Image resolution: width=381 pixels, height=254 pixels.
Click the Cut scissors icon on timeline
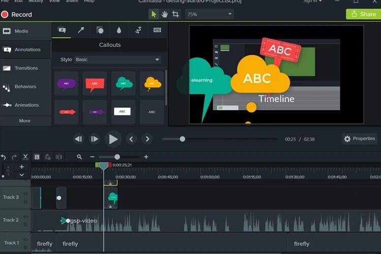click(x=25, y=157)
